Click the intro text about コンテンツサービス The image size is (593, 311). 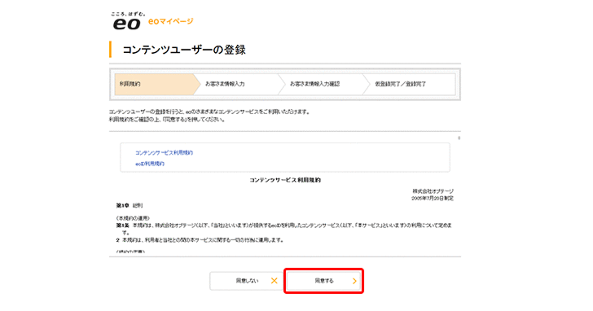(209, 112)
